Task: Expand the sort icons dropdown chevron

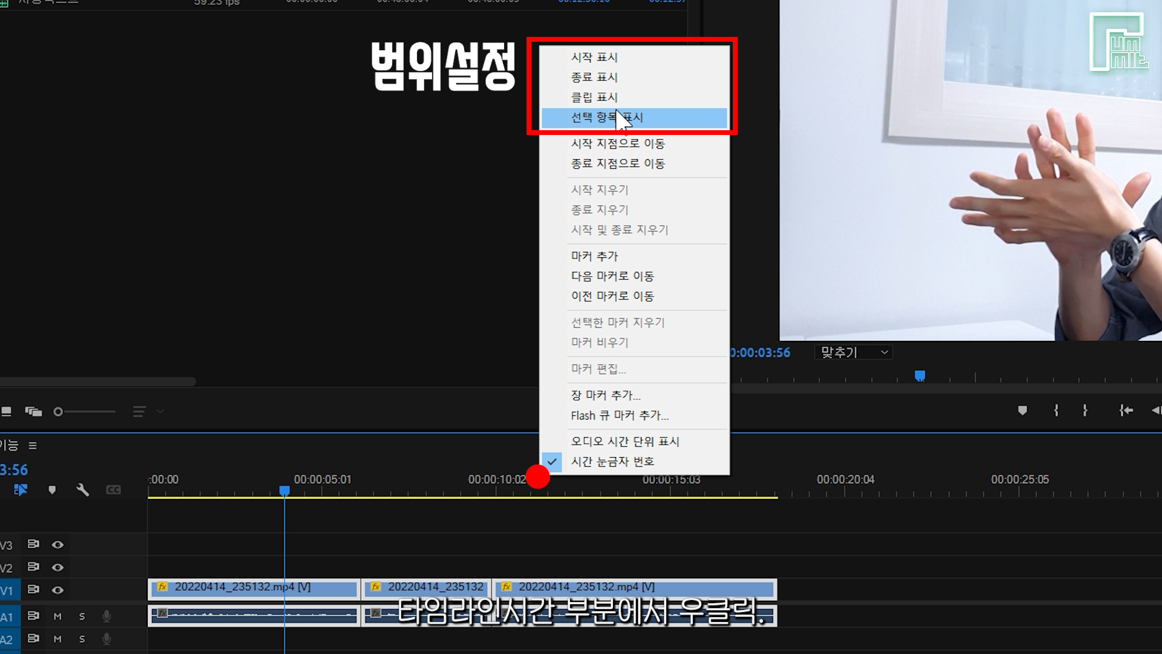Action: click(160, 412)
